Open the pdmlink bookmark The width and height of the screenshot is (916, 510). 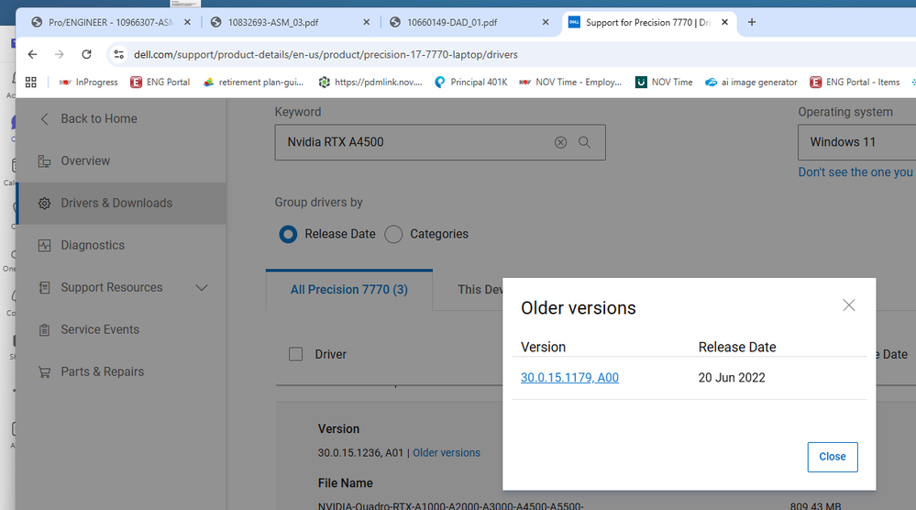pyautogui.click(x=370, y=83)
